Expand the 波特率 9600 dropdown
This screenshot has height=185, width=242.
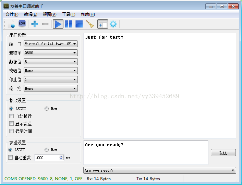tap(51, 53)
